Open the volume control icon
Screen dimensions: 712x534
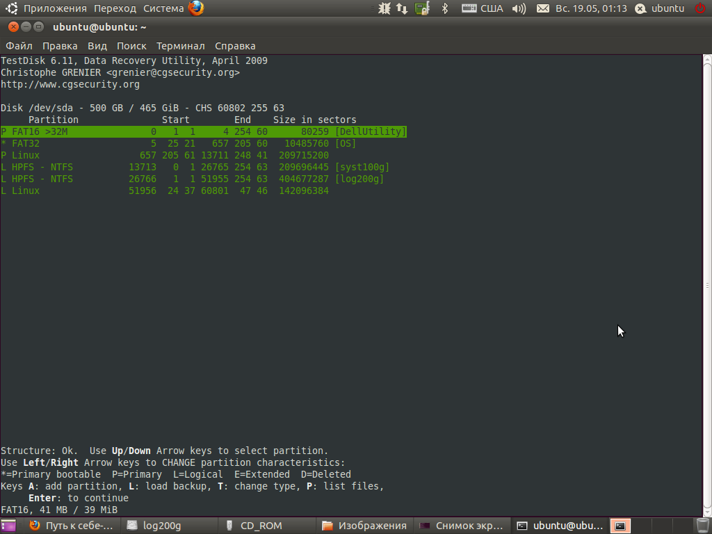(519, 8)
